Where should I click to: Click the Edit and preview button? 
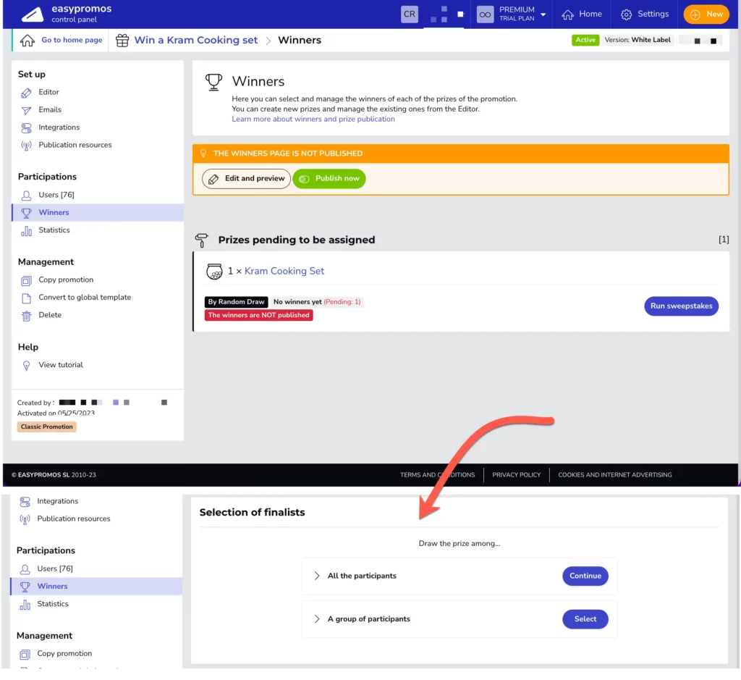246,179
